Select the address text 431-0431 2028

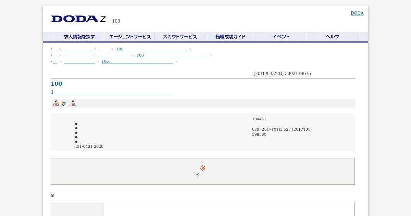(89, 146)
